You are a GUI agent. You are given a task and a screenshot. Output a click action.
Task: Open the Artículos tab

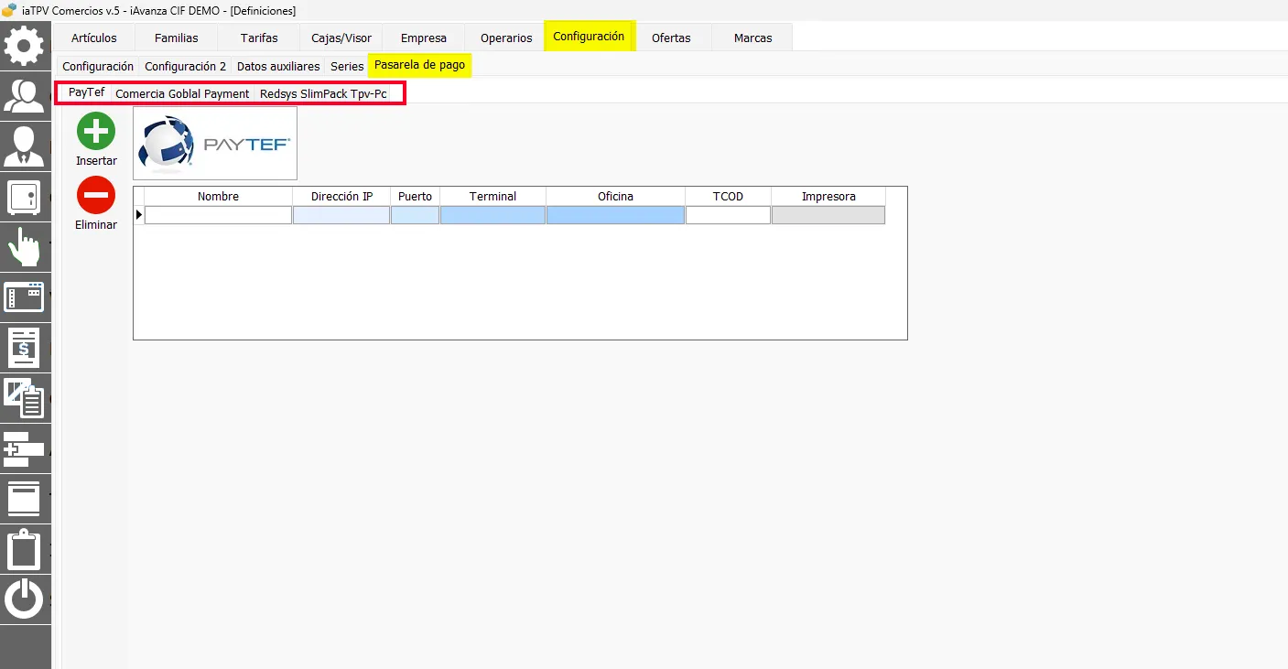pos(94,38)
